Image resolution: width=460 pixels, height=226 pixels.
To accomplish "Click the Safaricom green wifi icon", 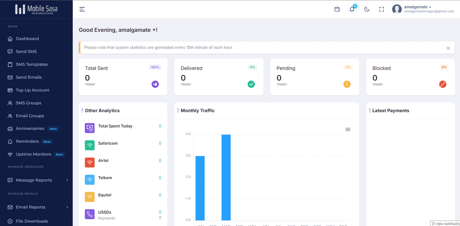I will pos(90,145).
